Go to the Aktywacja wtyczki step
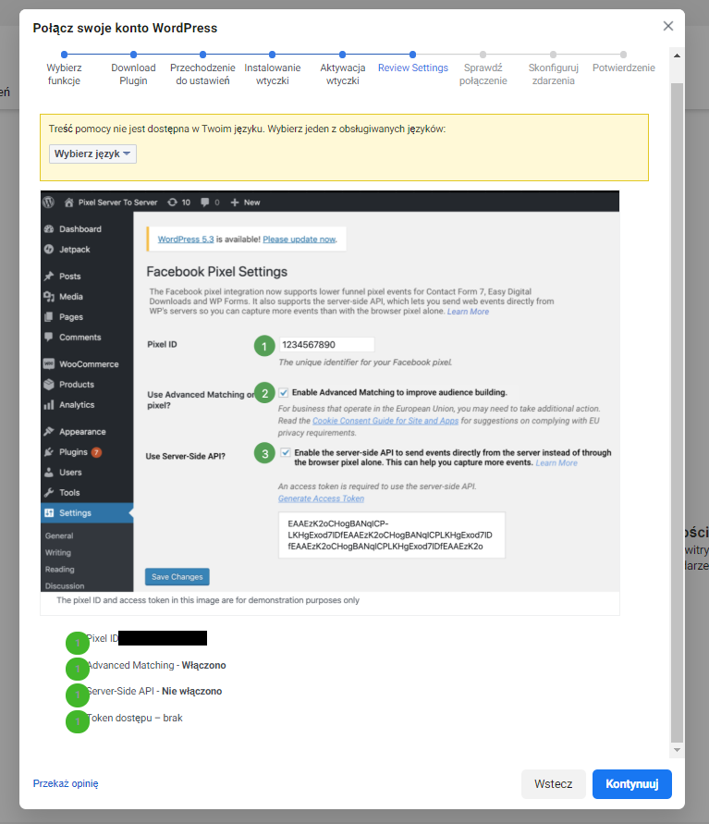 click(342, 68)
